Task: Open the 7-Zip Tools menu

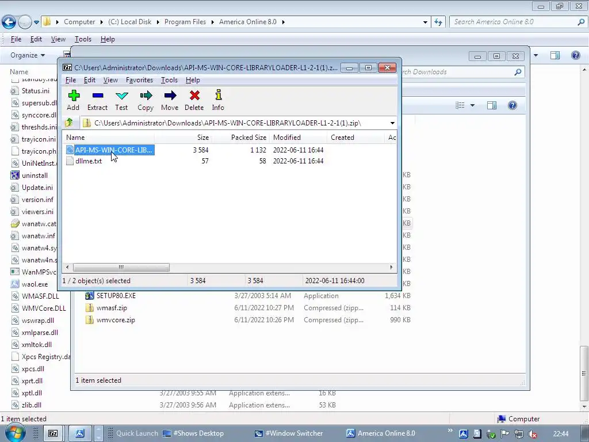Action: 169,80
